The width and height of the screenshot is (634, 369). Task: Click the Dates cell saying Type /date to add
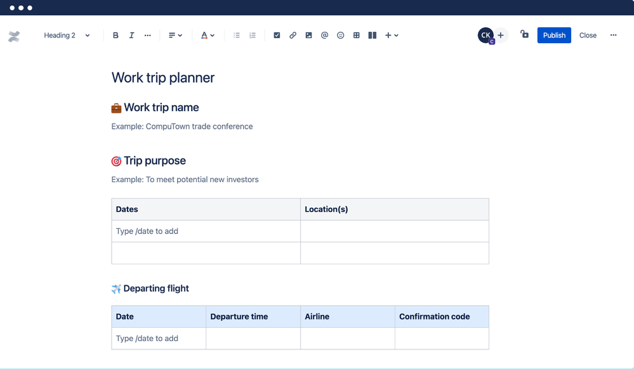(147, 231)
